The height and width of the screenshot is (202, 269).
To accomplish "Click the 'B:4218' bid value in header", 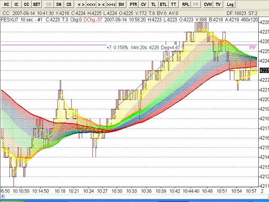I will (216, 20).
